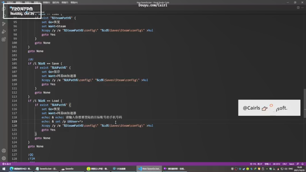
Task: Open the taskbar clock showing 19:20
Action: 299,169
